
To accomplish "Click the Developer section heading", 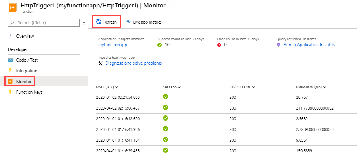I will [18, 49].
